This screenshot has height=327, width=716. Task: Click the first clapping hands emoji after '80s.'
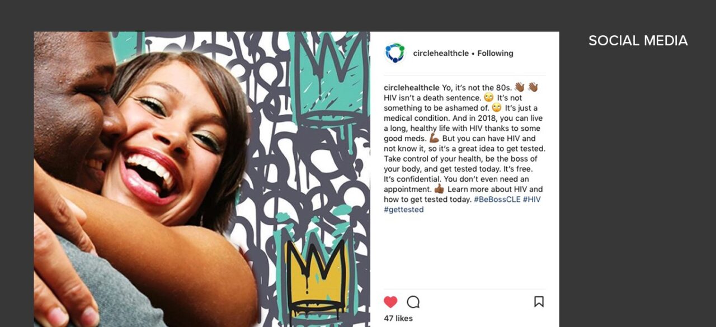519,88
